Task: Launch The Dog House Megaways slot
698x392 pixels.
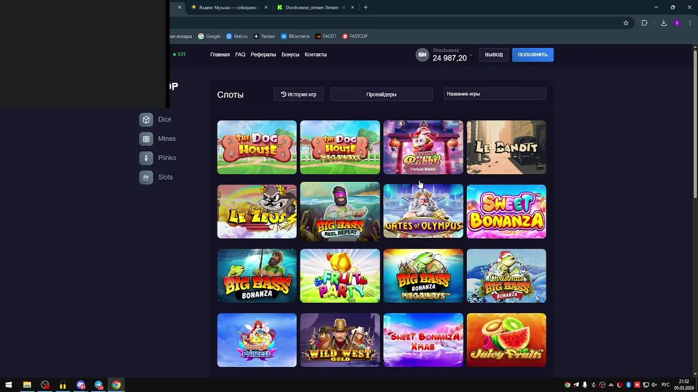Action: pyautogui.click(x=340, y=148)
